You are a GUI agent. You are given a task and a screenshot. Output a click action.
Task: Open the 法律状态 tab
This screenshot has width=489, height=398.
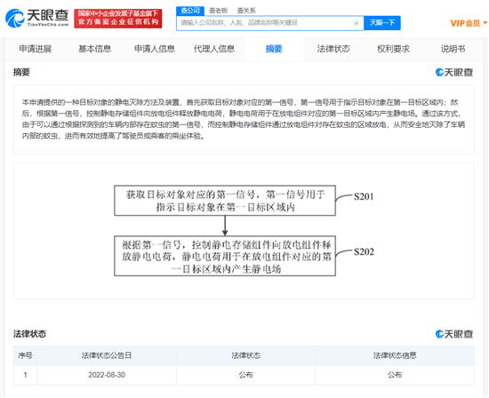(333, 49)
